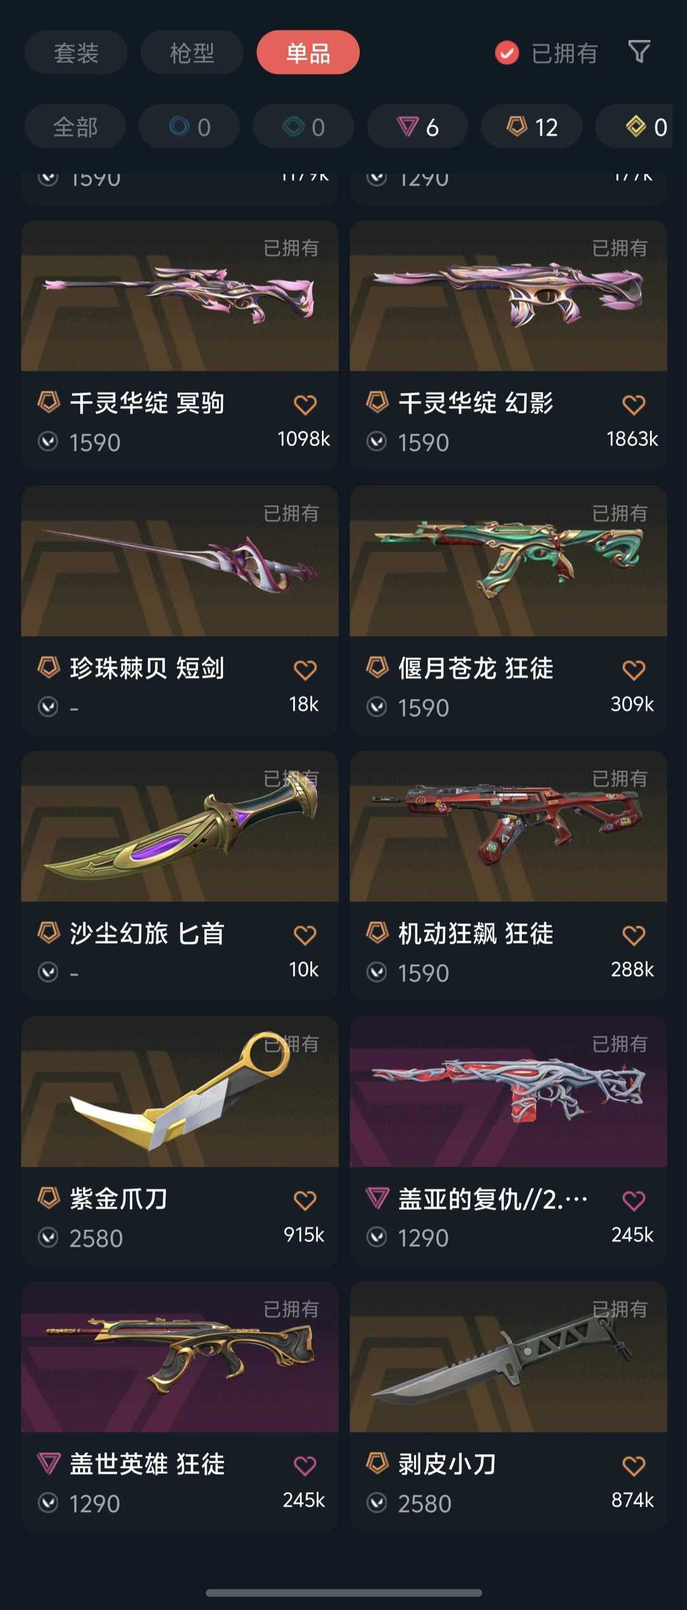
Task: Tap pink heart on 盖亚的复仇 skin
Action: tap(634, 1200)
